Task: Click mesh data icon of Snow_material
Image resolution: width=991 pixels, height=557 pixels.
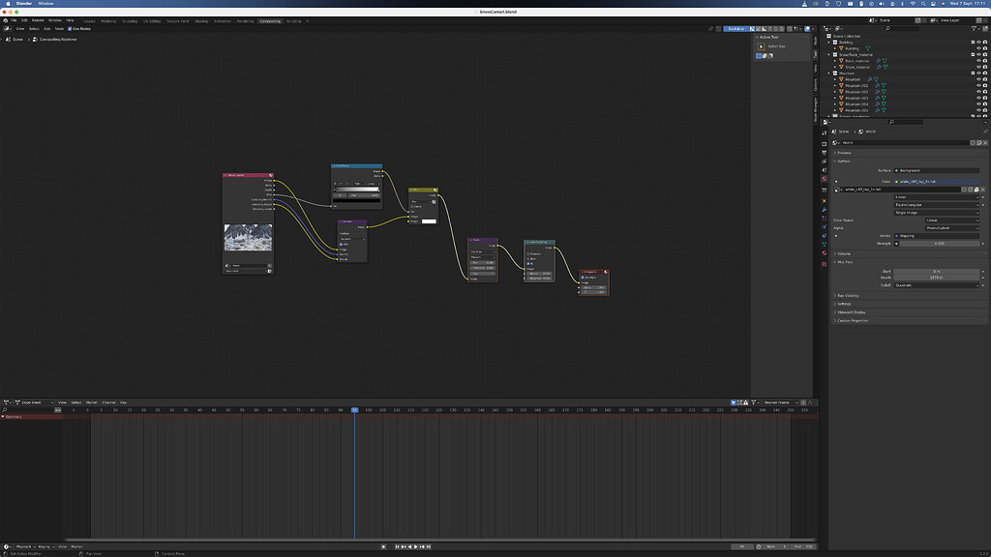Action: click(886, 67)
